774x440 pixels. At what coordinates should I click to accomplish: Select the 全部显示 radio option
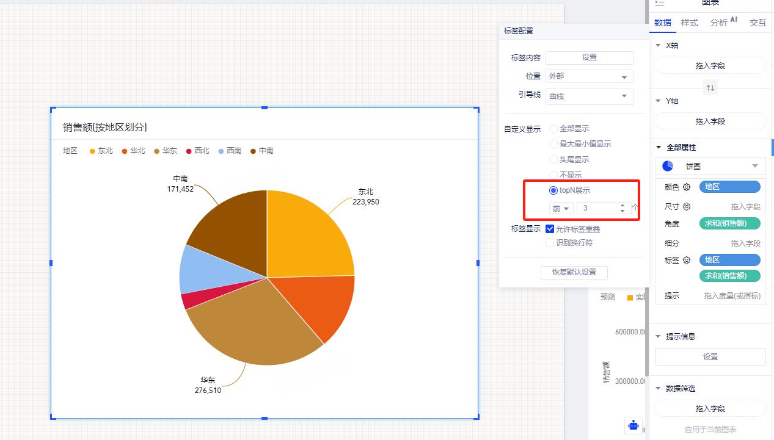pyautogui.click(x=553, y=129)
